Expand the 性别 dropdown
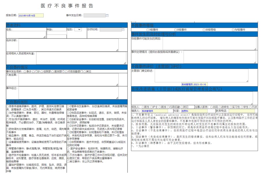 click(78, 29)
